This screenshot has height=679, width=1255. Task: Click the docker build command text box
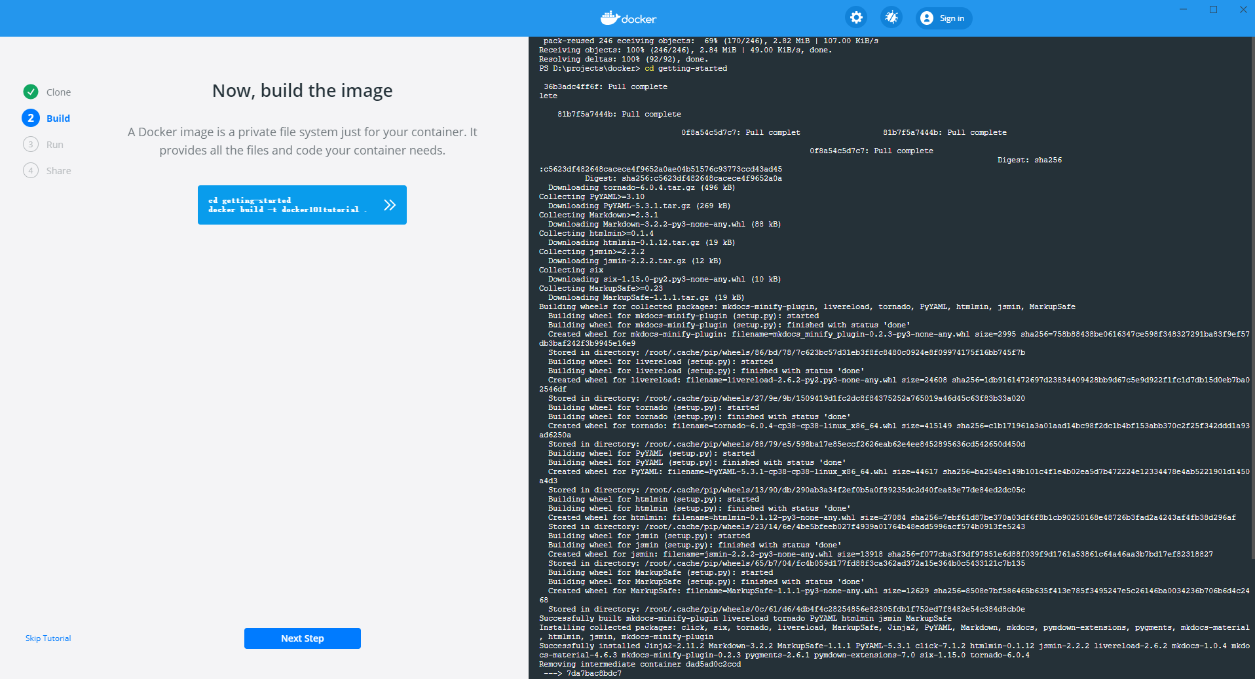coord(287,205)
